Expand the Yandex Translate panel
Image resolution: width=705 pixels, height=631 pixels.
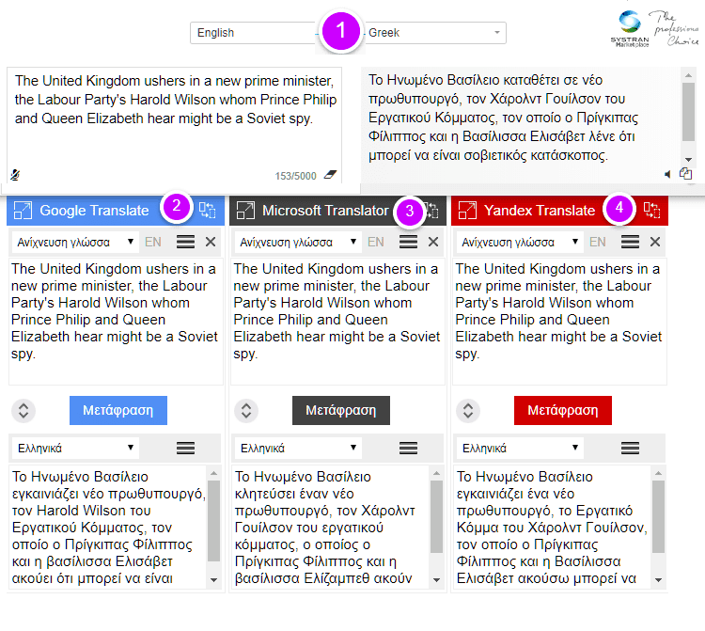467,210
